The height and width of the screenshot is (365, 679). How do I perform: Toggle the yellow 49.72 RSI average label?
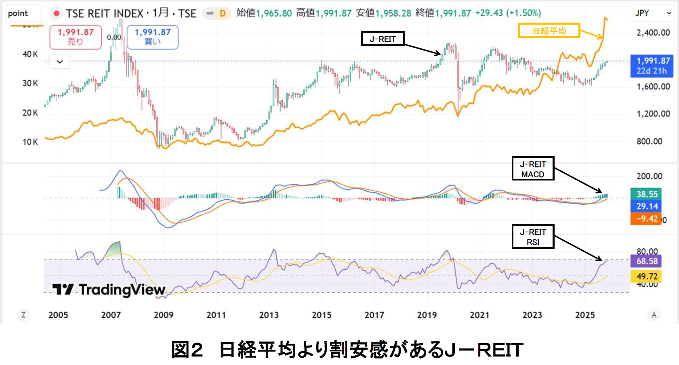[x=646, y=277]
